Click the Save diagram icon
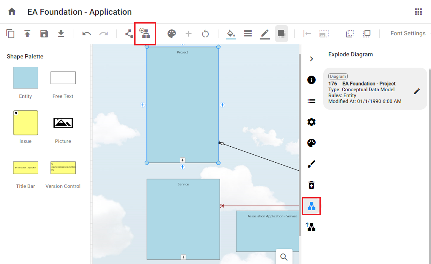Image resolution: width=431 pixels, height=264 pixels. [44, 34]
